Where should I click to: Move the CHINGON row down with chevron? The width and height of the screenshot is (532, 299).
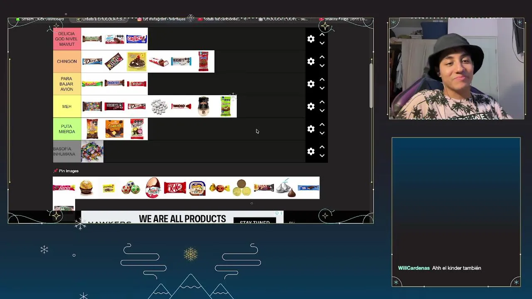[322, 66]
